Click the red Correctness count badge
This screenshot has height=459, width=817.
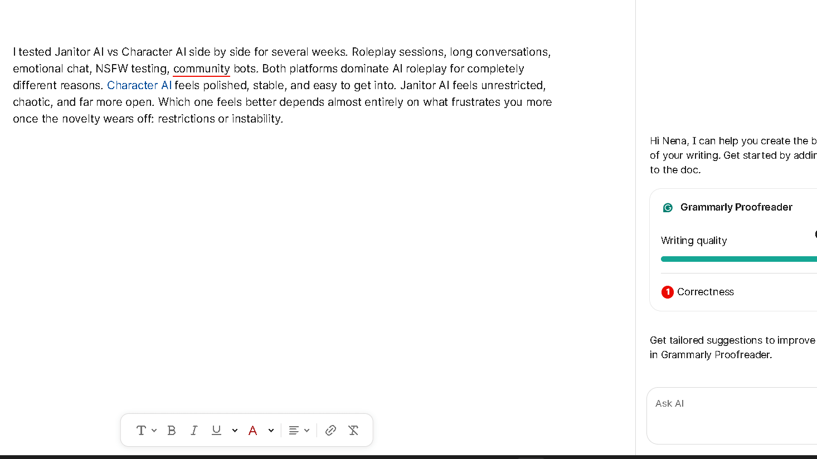tap(668, 292)
